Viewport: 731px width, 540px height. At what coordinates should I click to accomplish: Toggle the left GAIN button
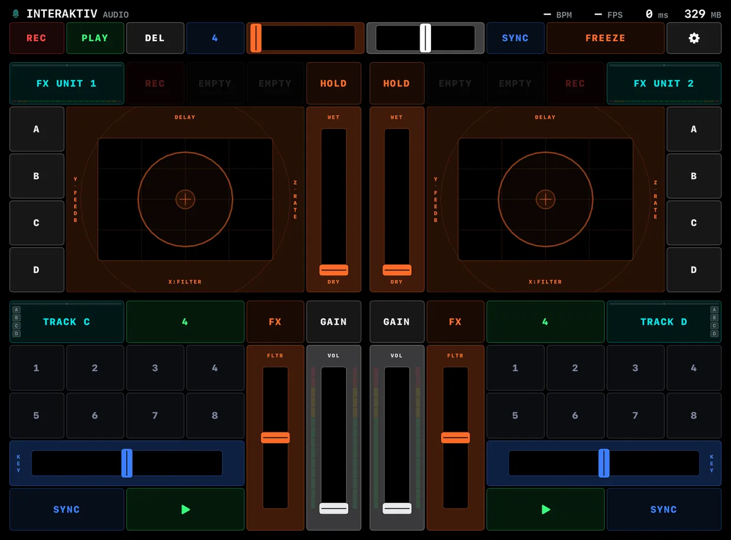[334, 322]
